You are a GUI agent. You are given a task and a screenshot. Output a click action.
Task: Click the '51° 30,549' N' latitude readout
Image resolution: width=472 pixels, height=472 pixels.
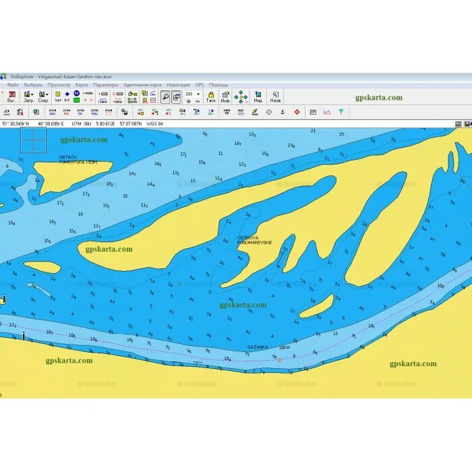pyautogui.click(x=16, y=123)
